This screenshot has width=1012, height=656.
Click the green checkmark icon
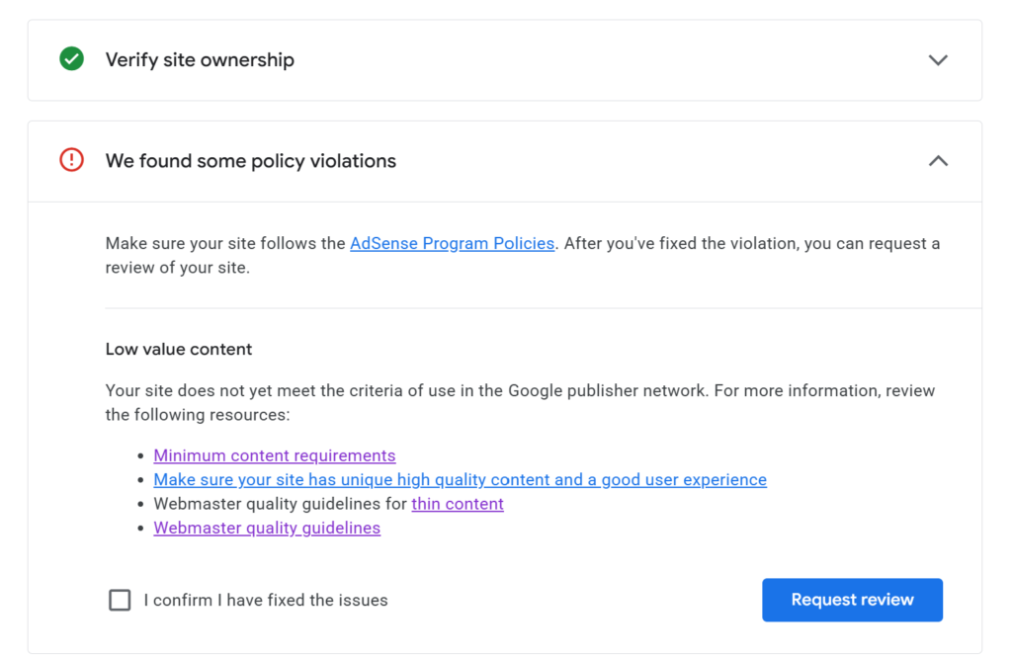71,60
